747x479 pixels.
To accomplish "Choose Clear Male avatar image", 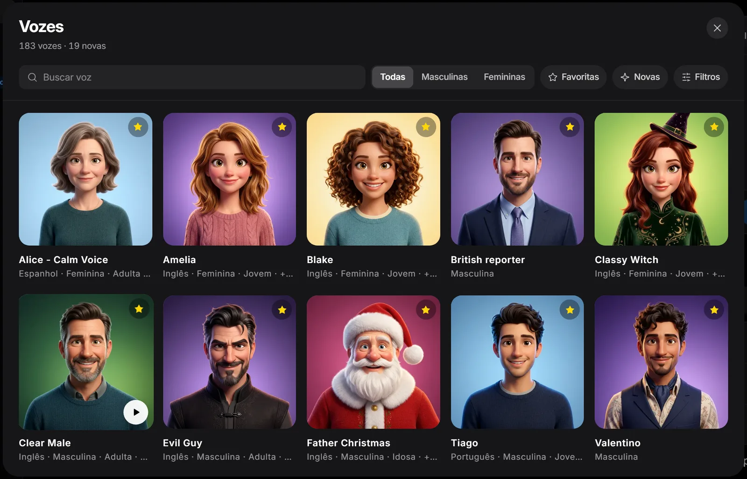I will pos(86,362).
